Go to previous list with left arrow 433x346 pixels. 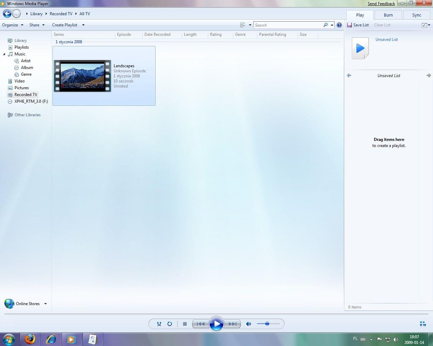[x=349, y=75]
